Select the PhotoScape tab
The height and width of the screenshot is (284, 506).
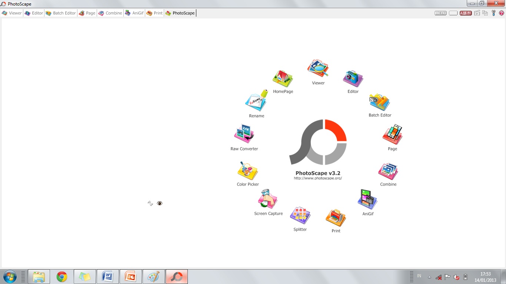[180, 13]
